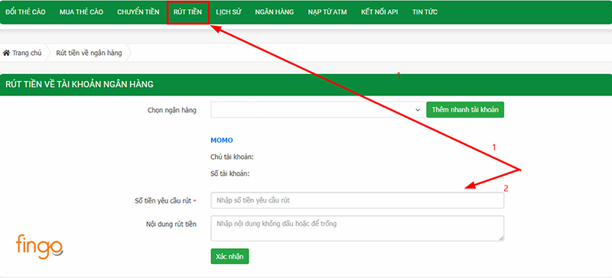The height and width of the screenshot is (278, 612).
Task: Click the fingo logo
Action: (x=40, y=247)
